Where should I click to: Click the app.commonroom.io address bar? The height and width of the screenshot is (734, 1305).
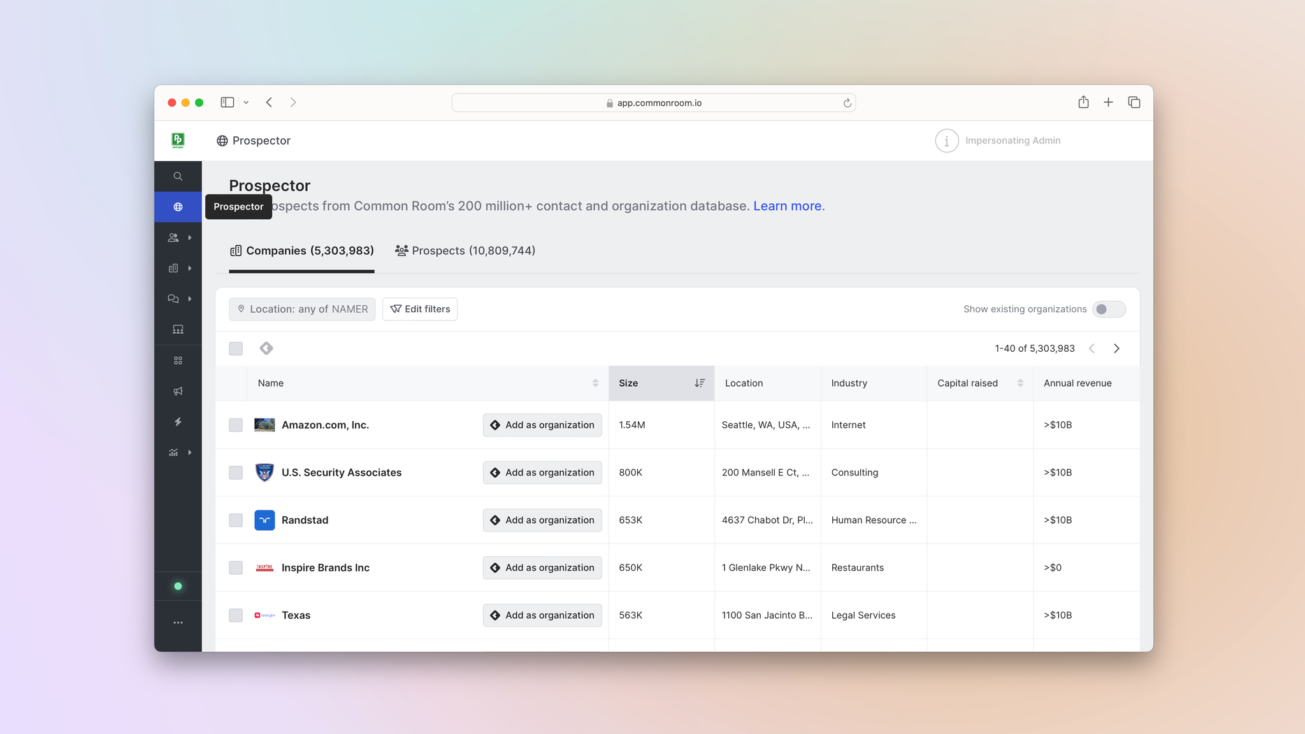click(654, 103)
